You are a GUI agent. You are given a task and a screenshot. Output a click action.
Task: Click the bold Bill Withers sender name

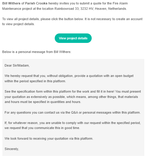coord(11,3)
